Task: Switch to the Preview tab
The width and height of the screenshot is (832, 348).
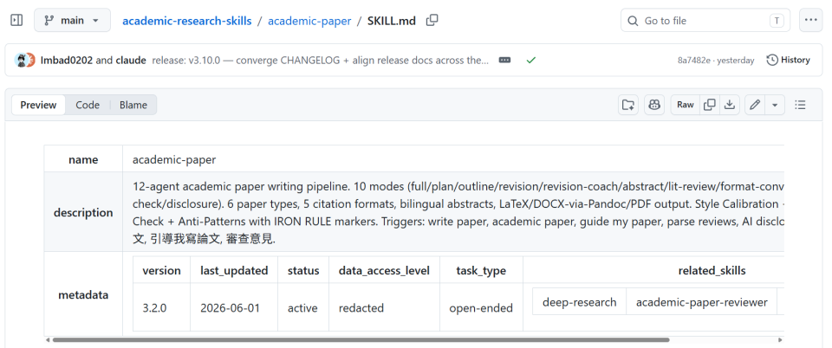Action: [x=38, y=105]
